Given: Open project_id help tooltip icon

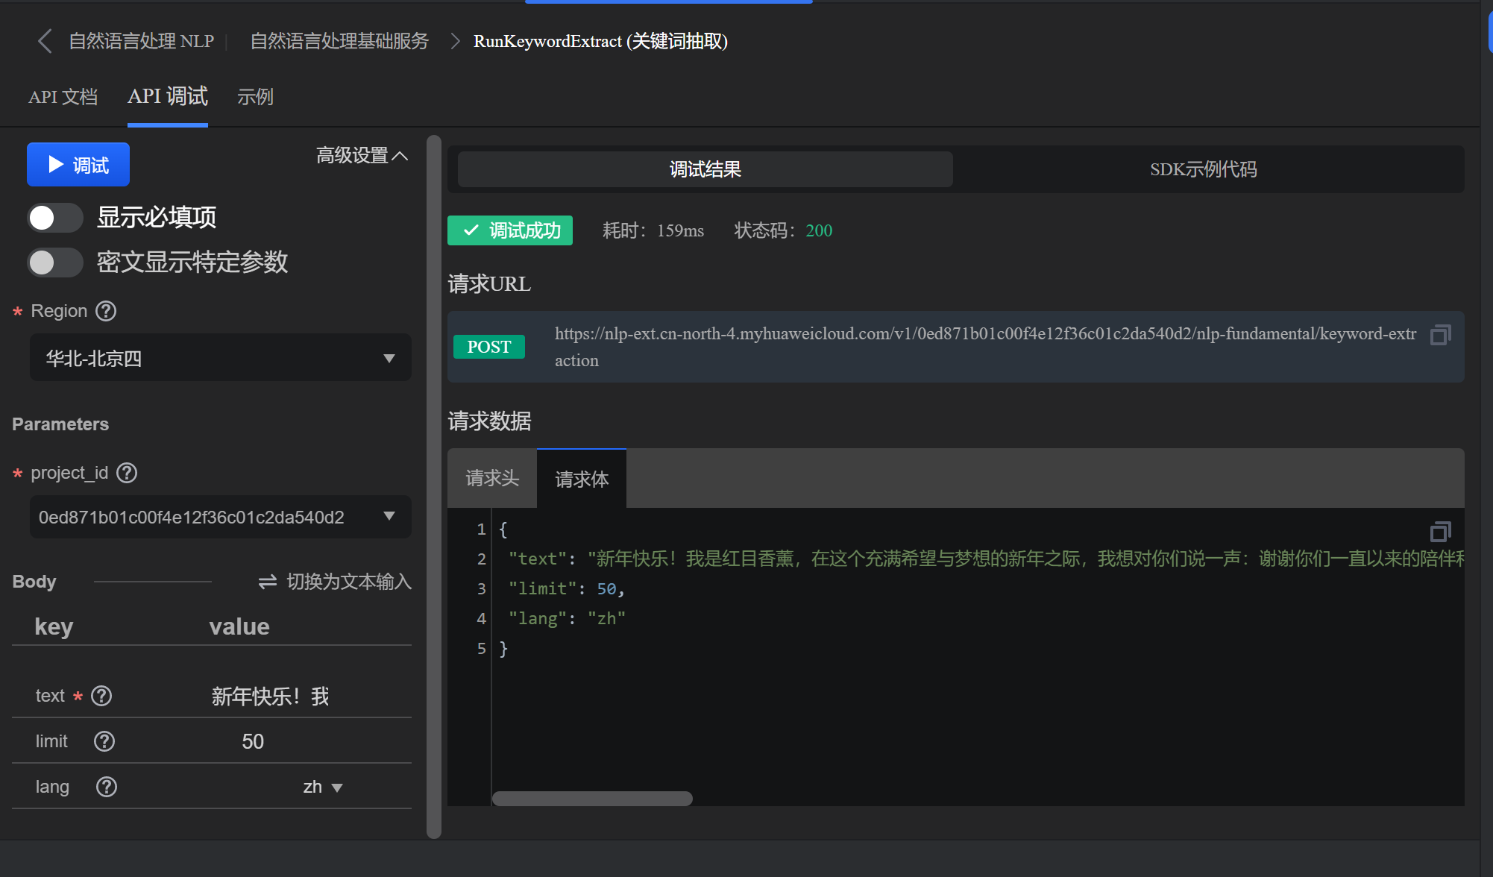Looking at the screenshot, I should [128, 473].
